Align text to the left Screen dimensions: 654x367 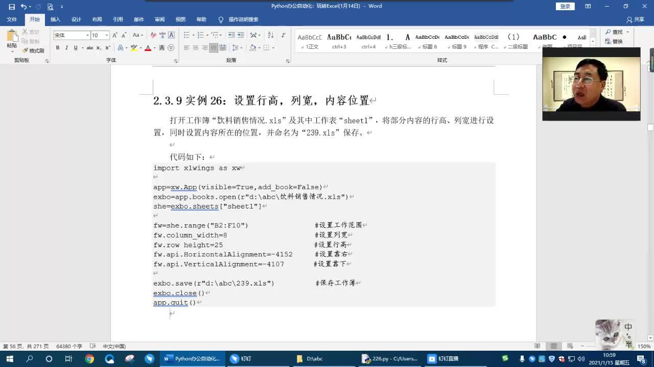(x=186, y=48)
